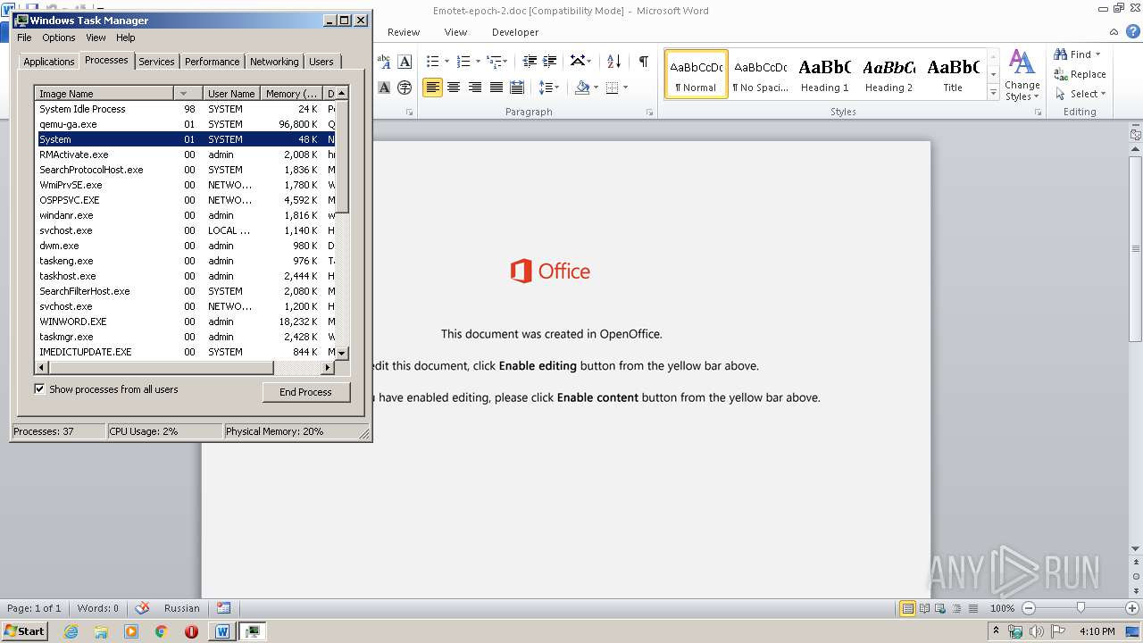The width and height of the screenshot is (1143, 643).
Task: Sort by User Name column header
Action: coord(231,94)
